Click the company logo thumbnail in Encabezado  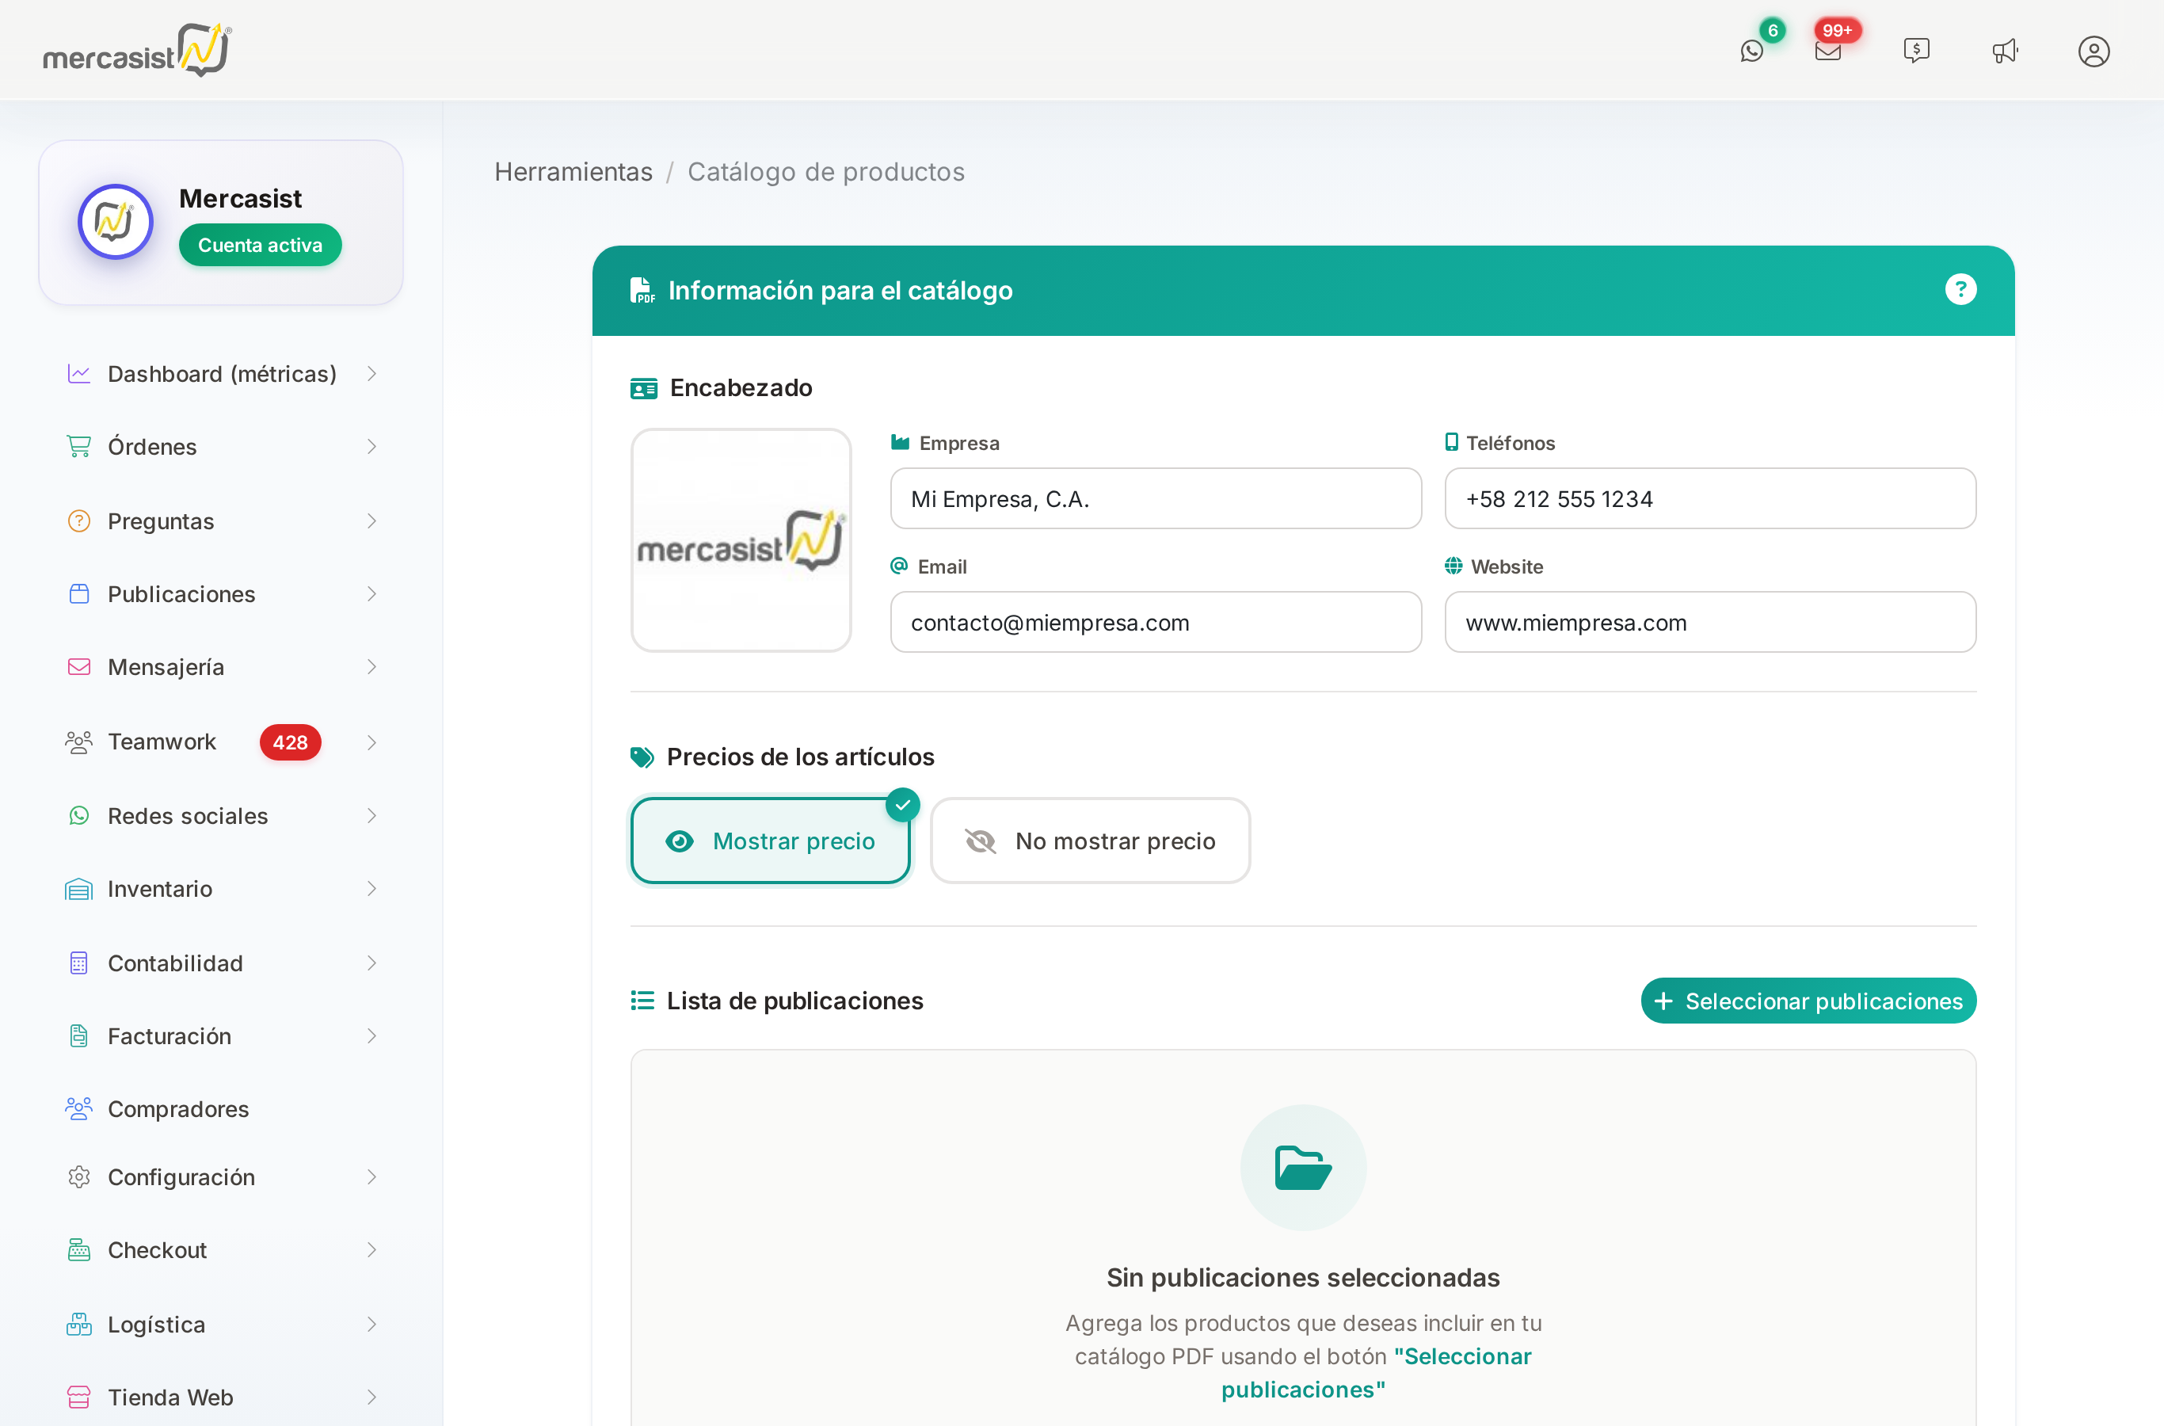[x=741, y=540]
